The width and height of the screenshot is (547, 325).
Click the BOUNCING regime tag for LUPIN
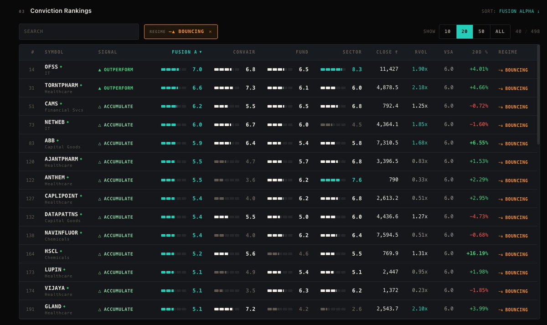click(x=513, y=273)
